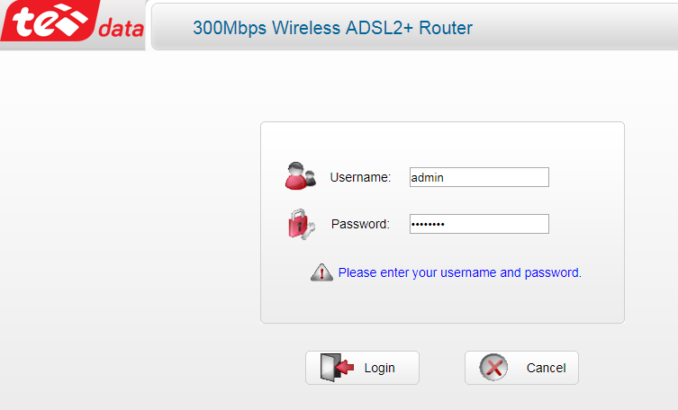The height and width of the screenshot is (410, 678).
Task: Click the 'admin' text in the Username box
Action: 427,177
